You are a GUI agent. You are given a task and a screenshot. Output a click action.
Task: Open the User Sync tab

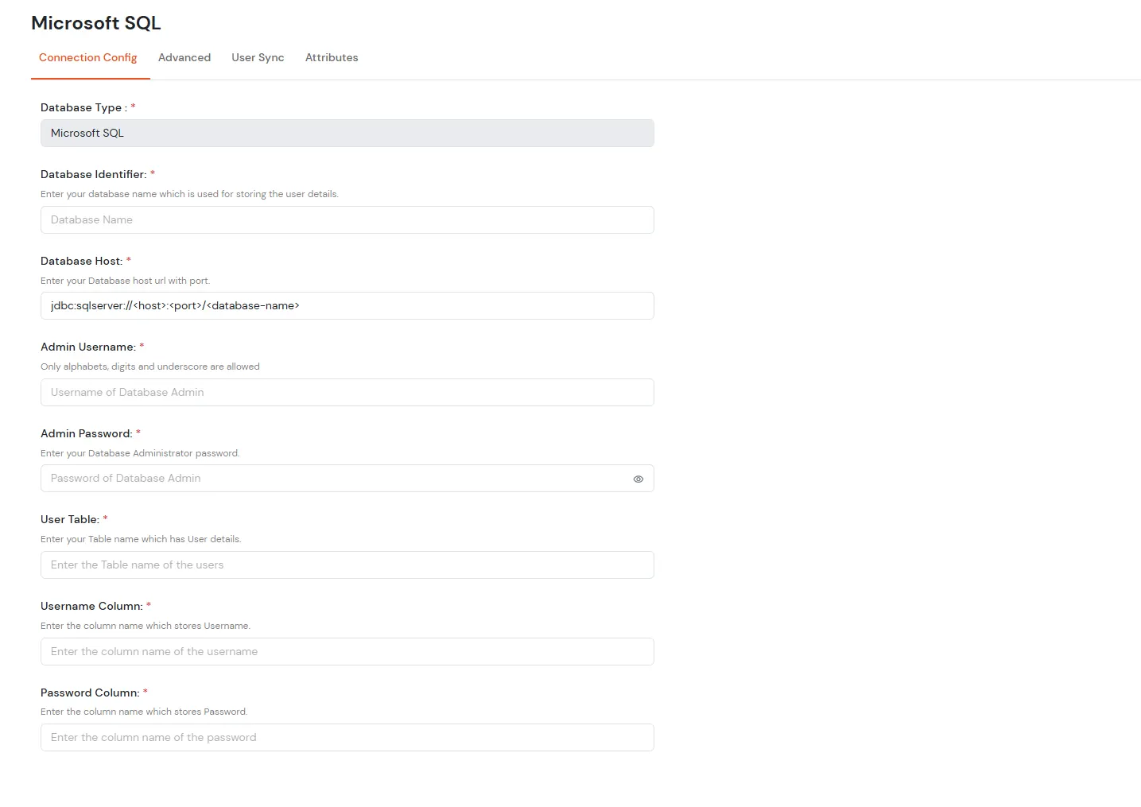258,58
